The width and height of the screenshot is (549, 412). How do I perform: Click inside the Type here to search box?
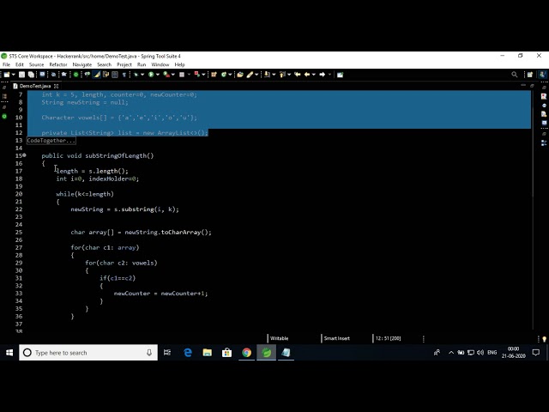click(x=86, y=353)
